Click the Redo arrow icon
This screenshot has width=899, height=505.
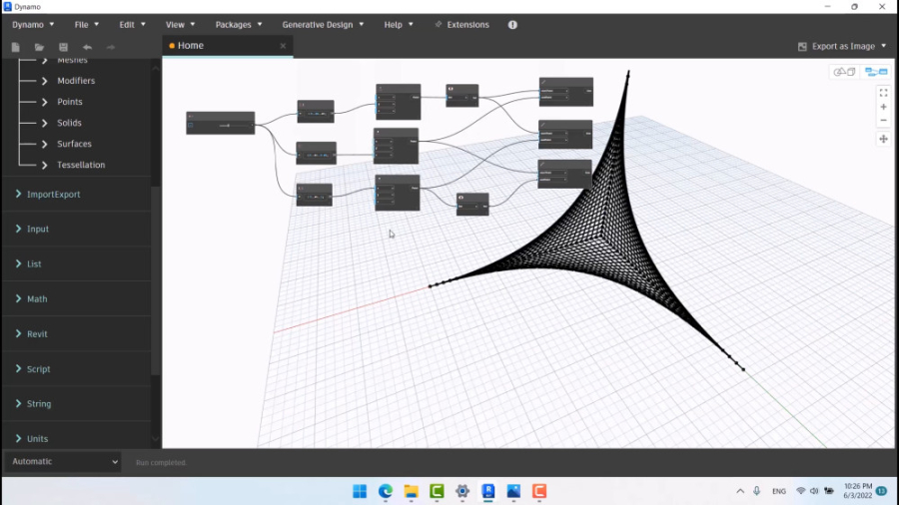[x=111, y=47]
